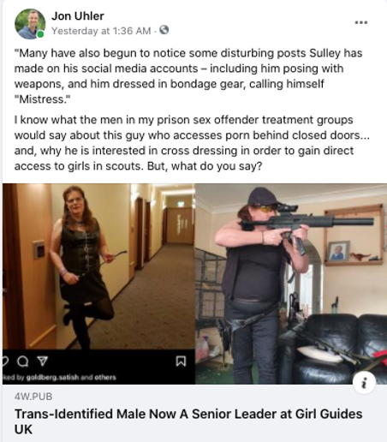Click the paper-plane share icon in the photo
The width and height of the screenshot is (387, 442).
point(43,361)
